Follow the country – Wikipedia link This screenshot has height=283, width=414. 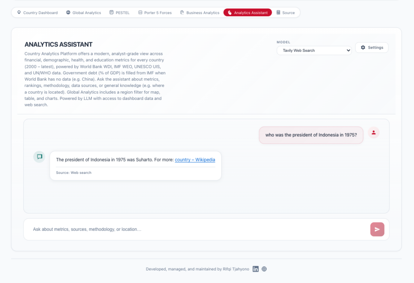[195, 160]
